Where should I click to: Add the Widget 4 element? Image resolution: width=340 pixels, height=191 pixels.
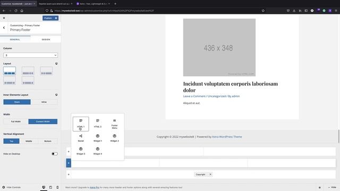[98, 151]
